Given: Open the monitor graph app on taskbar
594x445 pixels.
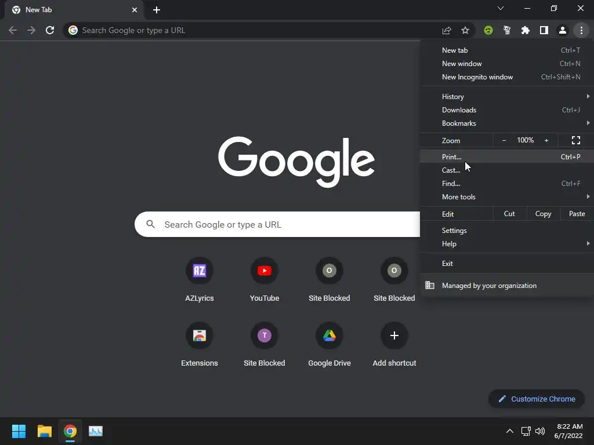Looking at the screenshot, I should tap(96, 431).
